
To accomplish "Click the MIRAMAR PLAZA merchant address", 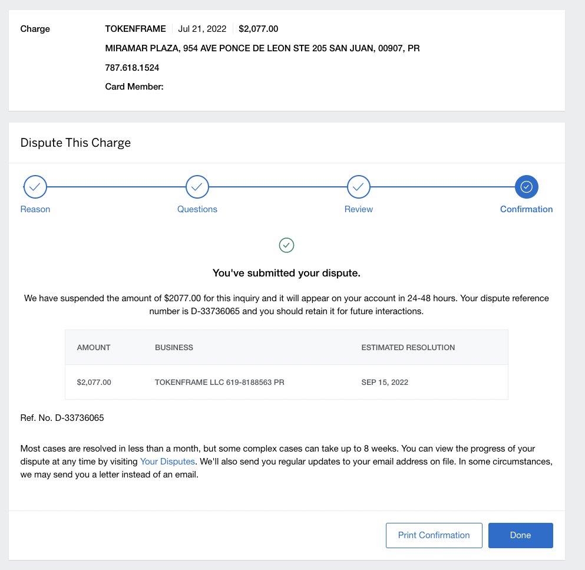I will click(262, 48).
